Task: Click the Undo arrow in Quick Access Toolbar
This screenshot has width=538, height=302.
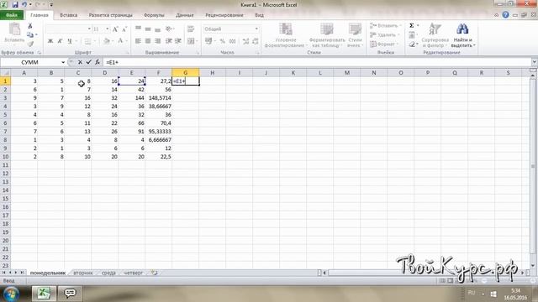Action: coord(24,5)
